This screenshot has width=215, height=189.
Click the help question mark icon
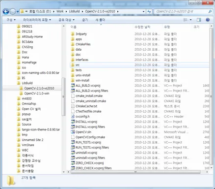pyautogui.click(x=208, y=20)
